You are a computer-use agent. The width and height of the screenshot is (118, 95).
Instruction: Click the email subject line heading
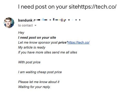(x=67, y=7)
